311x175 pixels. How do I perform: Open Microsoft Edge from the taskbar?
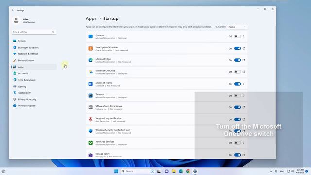coord(181,171)
